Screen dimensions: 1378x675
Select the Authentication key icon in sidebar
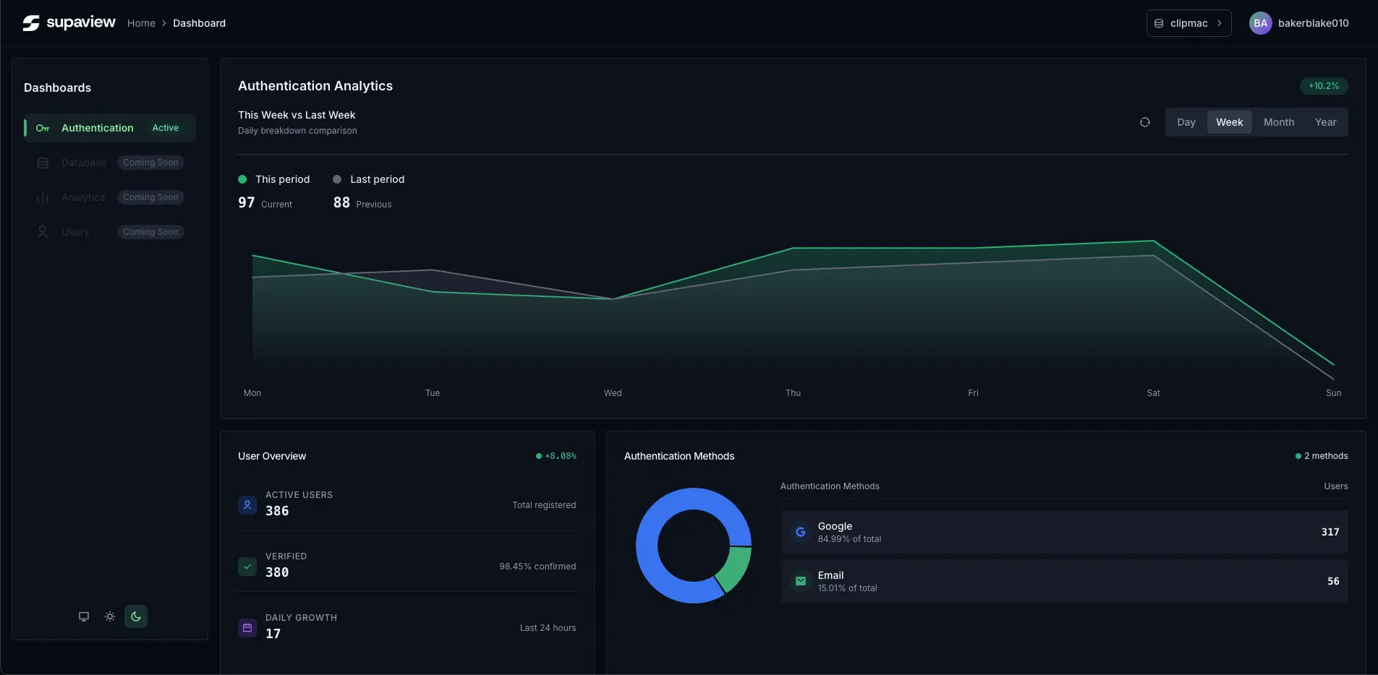tap(43, 128)
